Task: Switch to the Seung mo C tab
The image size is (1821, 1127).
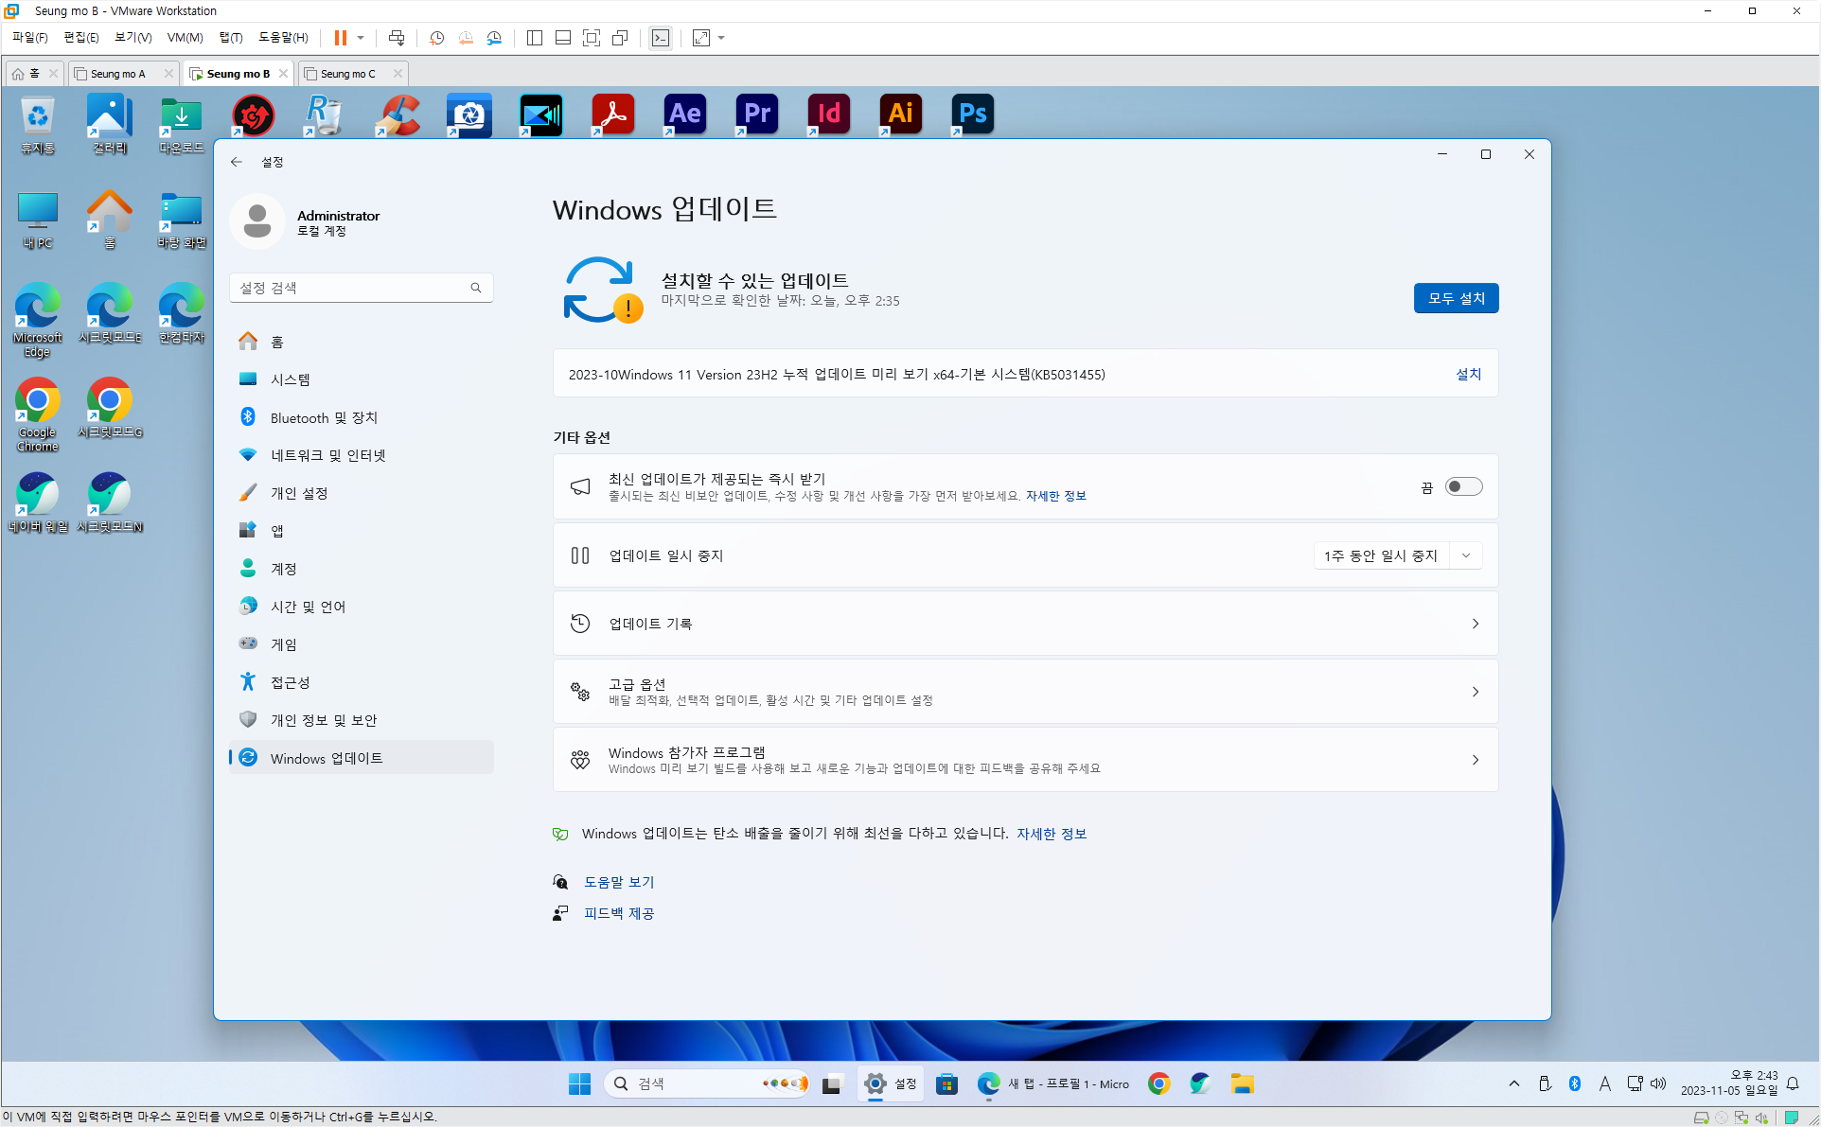Action: click(347, 74)
